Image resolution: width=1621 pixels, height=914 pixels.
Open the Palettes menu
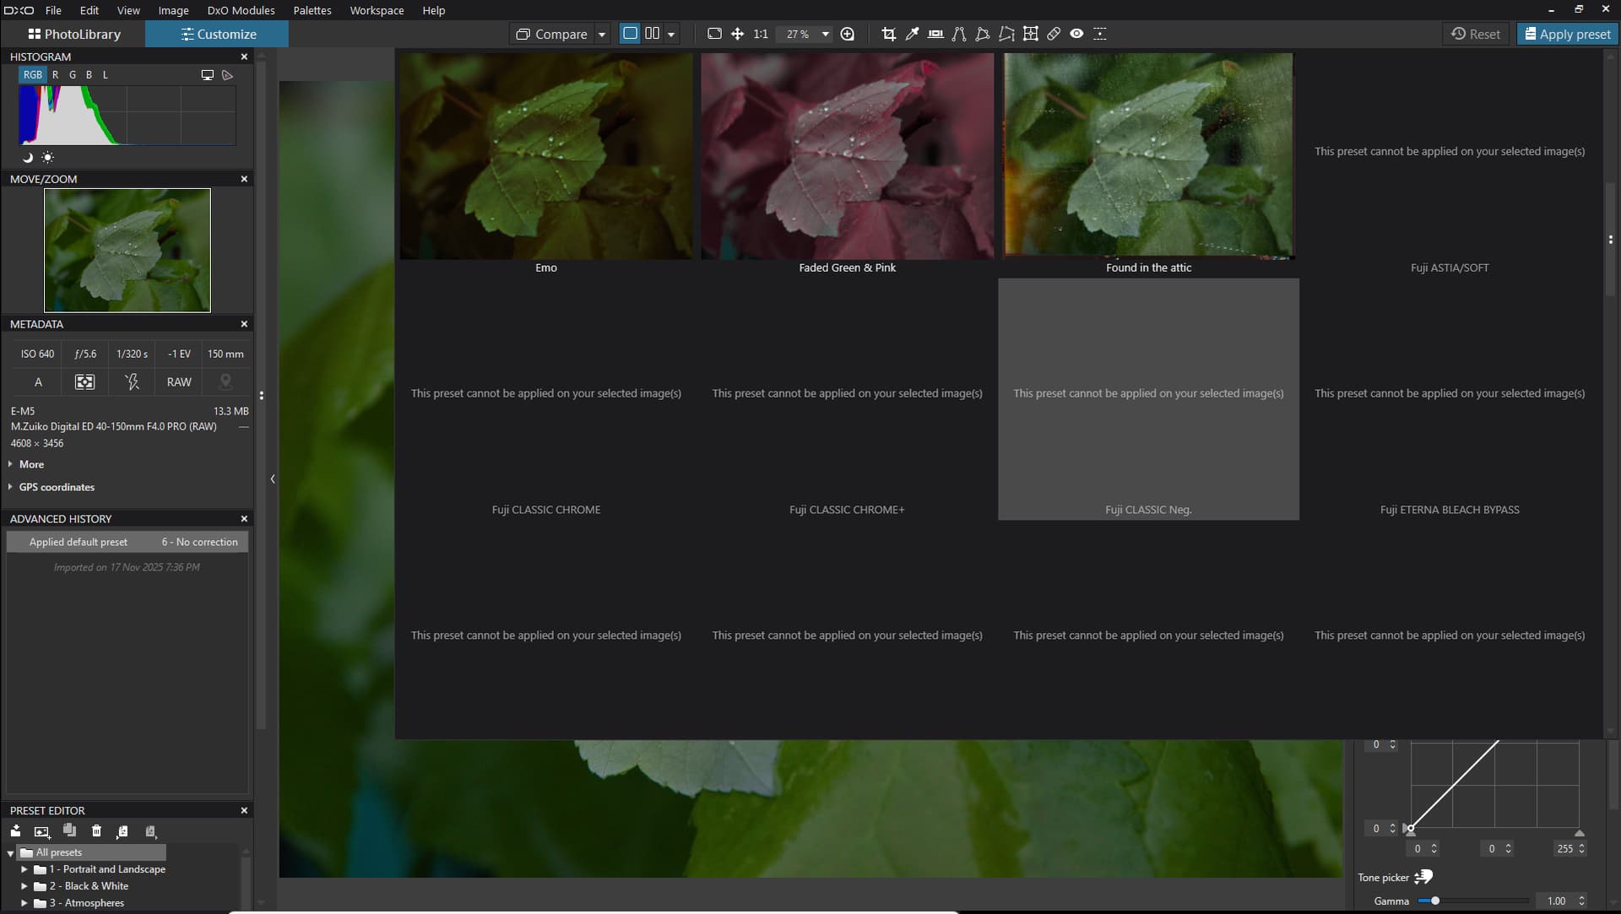click(x=312, y=10)
